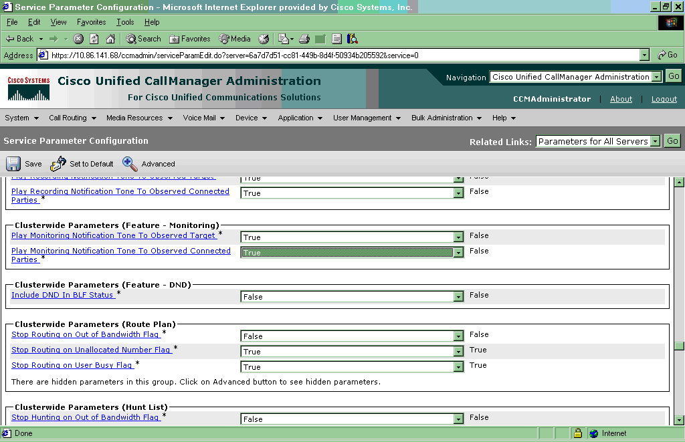685x442 pixels.
Task: Open the Include DND In BLF Status link
Action: pos(62,296)
